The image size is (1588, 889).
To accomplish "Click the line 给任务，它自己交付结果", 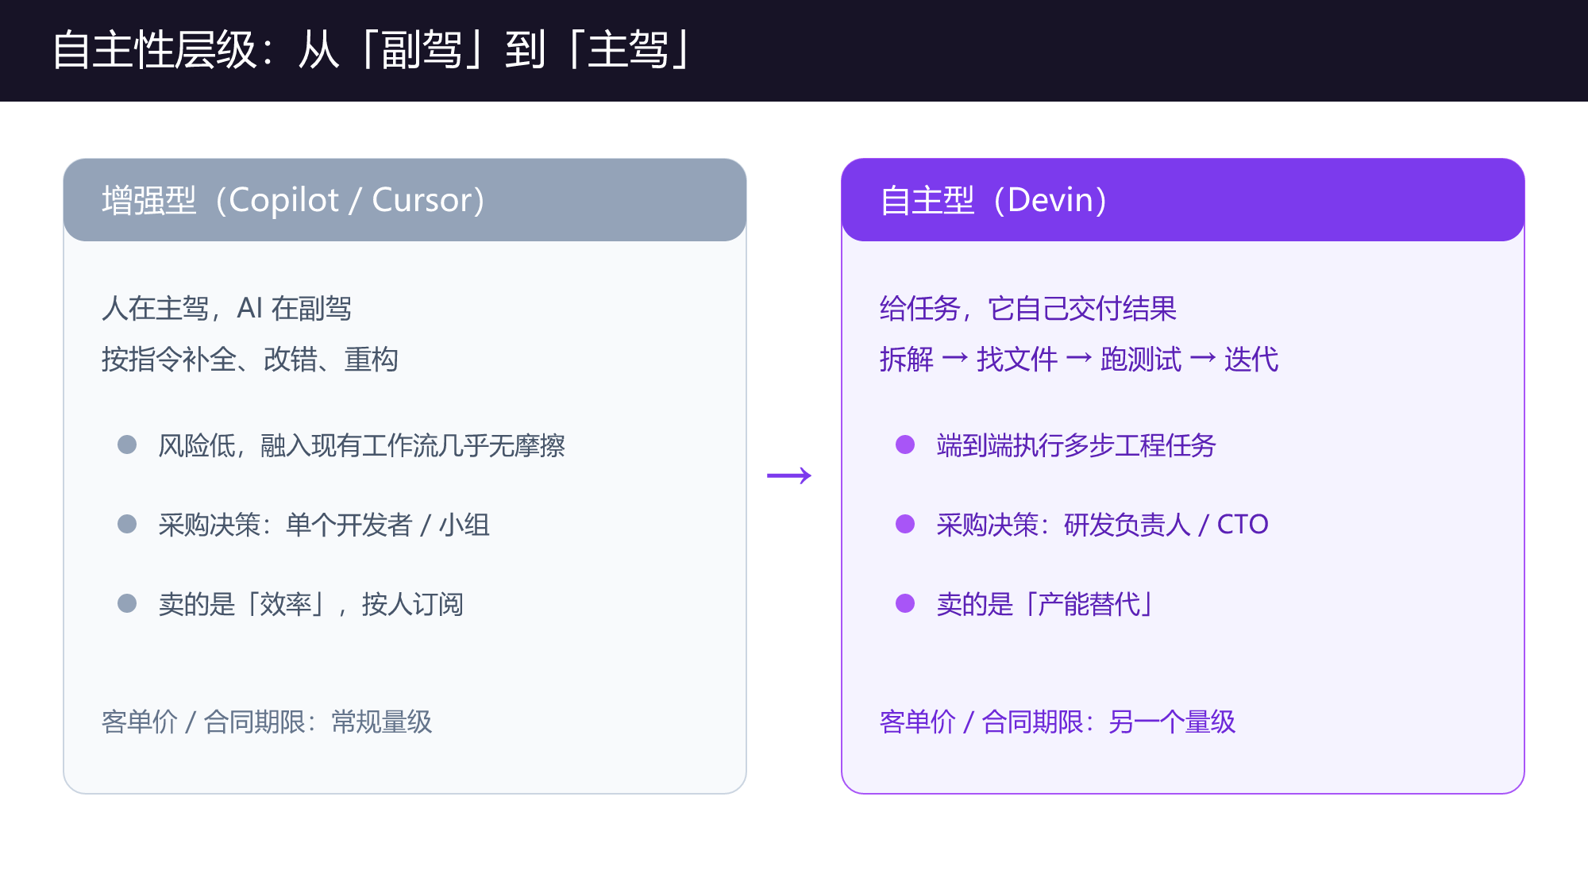I will pyautogui.click(x=1028, y=308).
